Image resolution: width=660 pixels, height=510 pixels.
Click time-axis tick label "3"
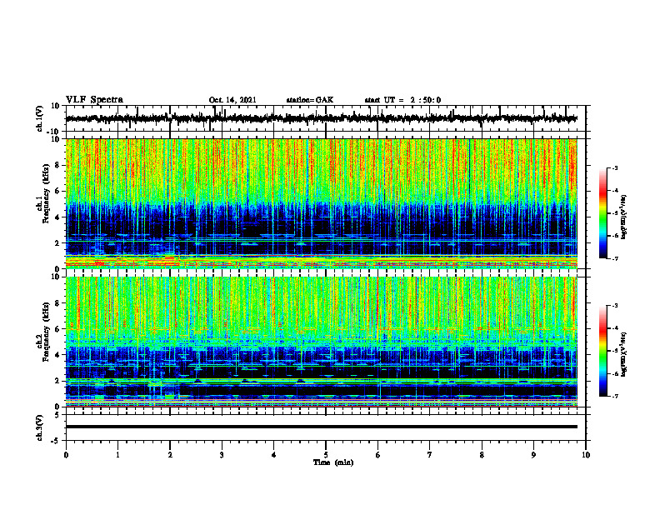click(222, 455)
